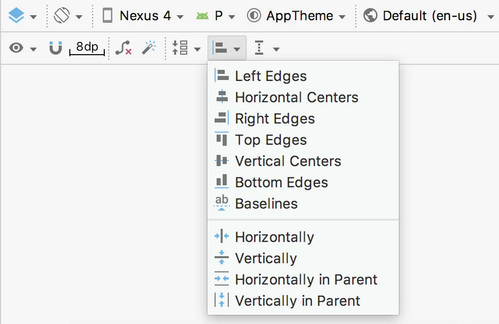This screenshot has width=499, height=324.
Task: Click the Pack arrange icon
Action: pos(180,48)
